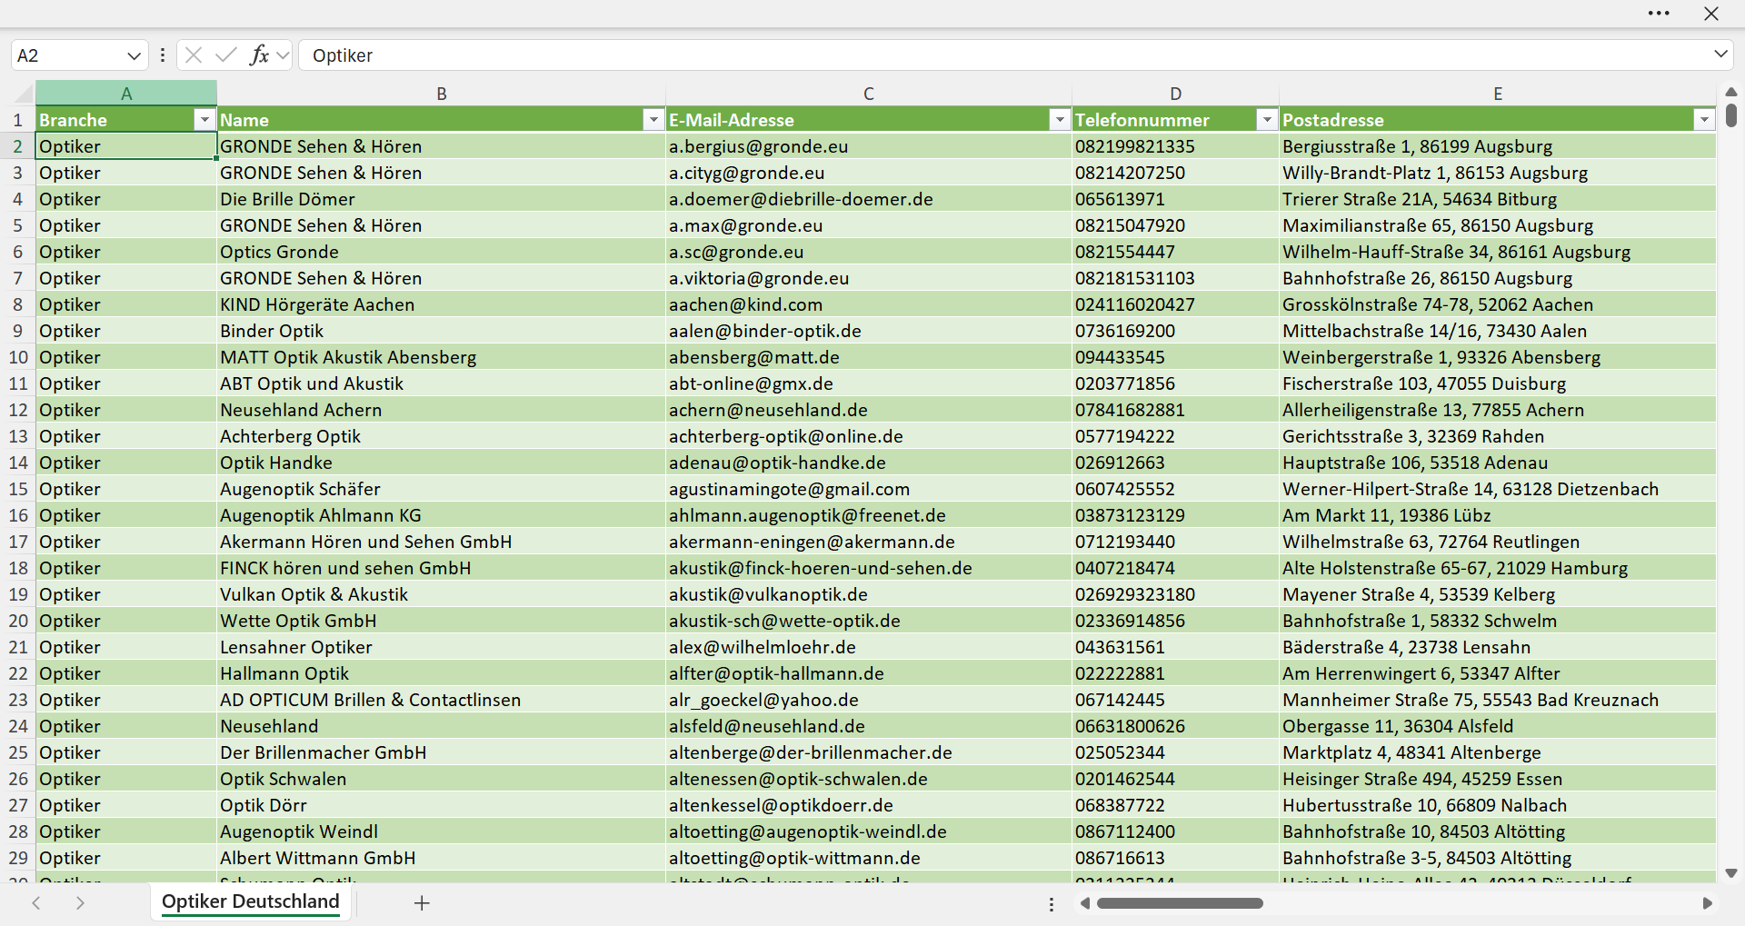Image resolution: width=1745 pixels, height=926 pixels.
Task: Click the horizontal scrollbar left arrow
Action: [x=1084, y=903]
